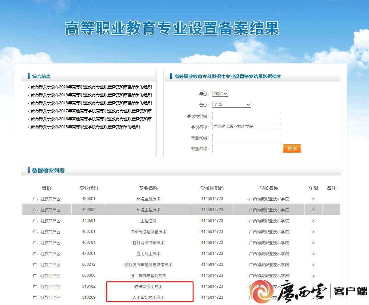Open the 2015年 notice link
Screen dimensions: 369x305
pos(85,127)
